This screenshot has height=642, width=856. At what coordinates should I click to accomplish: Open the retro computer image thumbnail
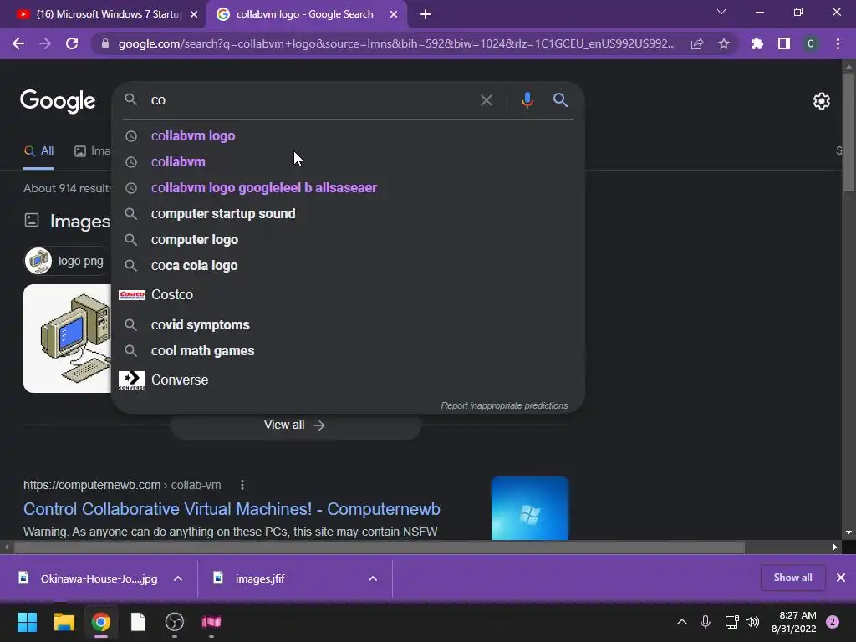point(67,339)
